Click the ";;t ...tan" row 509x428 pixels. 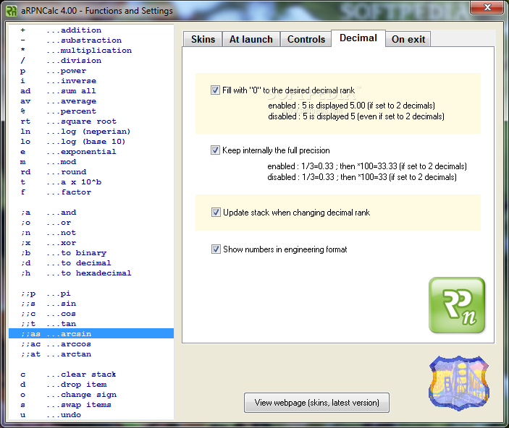coord(91,324)
